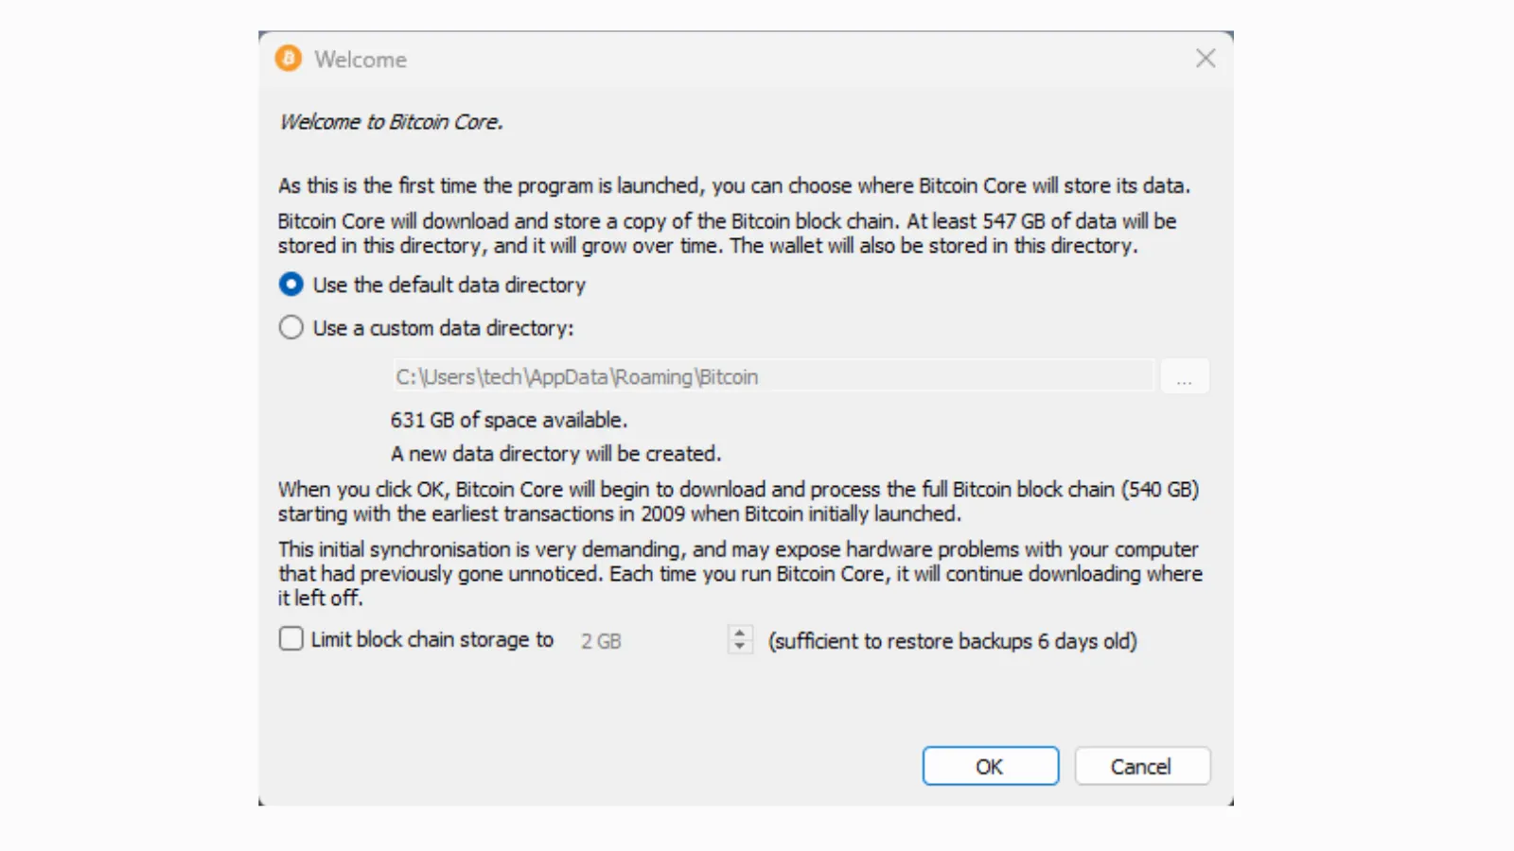
Task: Click the data directory path text field
Action: pyautogui.click(x=772, y=376)
